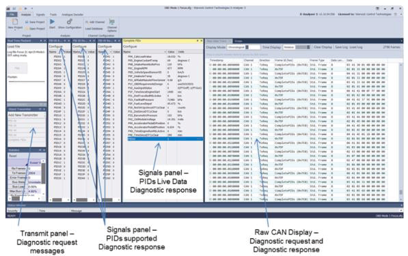Click the Units column header in Complete PIDs
Viewport: 408px width, 256px height.
pyautogui.click(x=190, y=52)
